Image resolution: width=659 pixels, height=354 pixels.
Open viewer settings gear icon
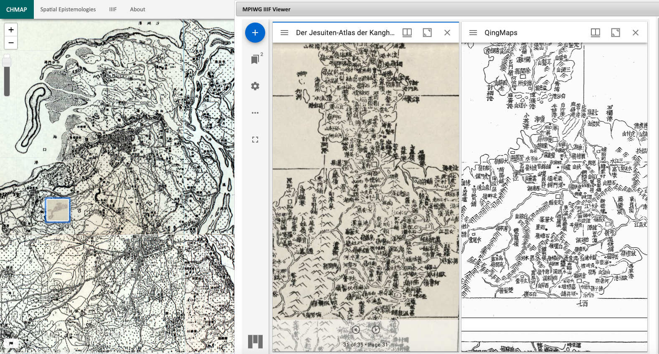[255, 86]
